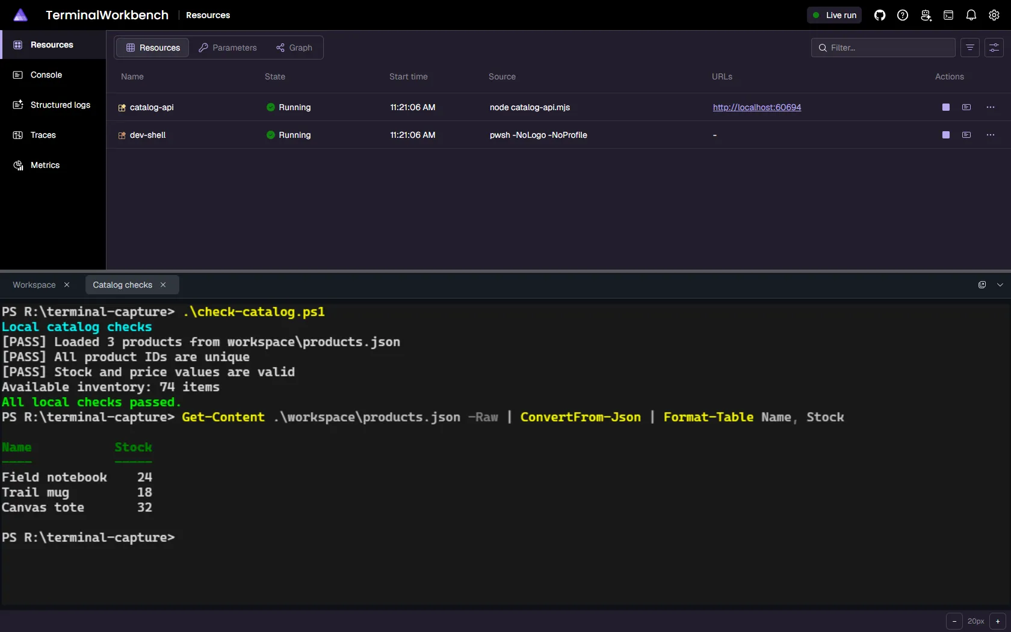Open the help question-mark icon

click(x=903, y=15)
